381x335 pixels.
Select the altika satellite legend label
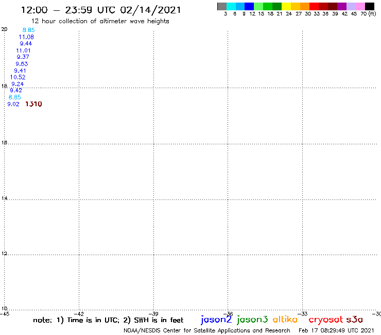pyautogui.click(x=285, y=319)
